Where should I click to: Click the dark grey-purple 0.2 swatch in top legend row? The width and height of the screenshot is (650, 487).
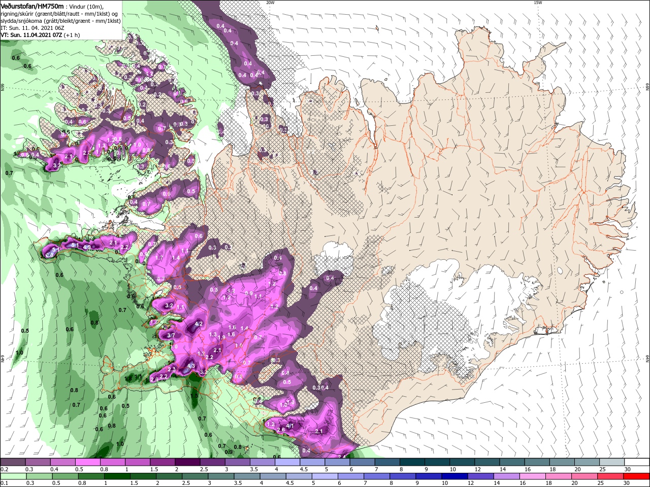pos(13,462)
